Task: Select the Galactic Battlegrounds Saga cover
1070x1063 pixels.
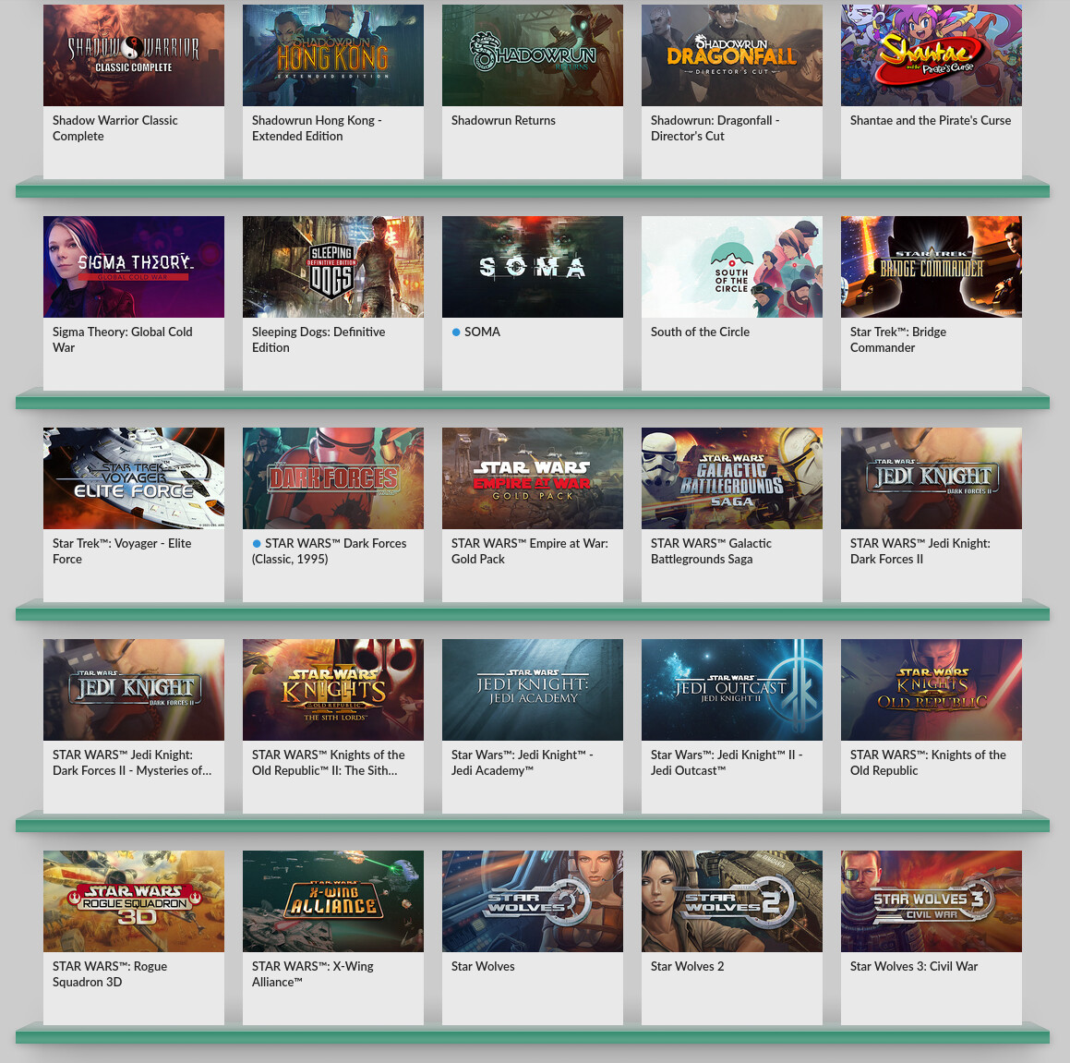Action: [731, 478]
